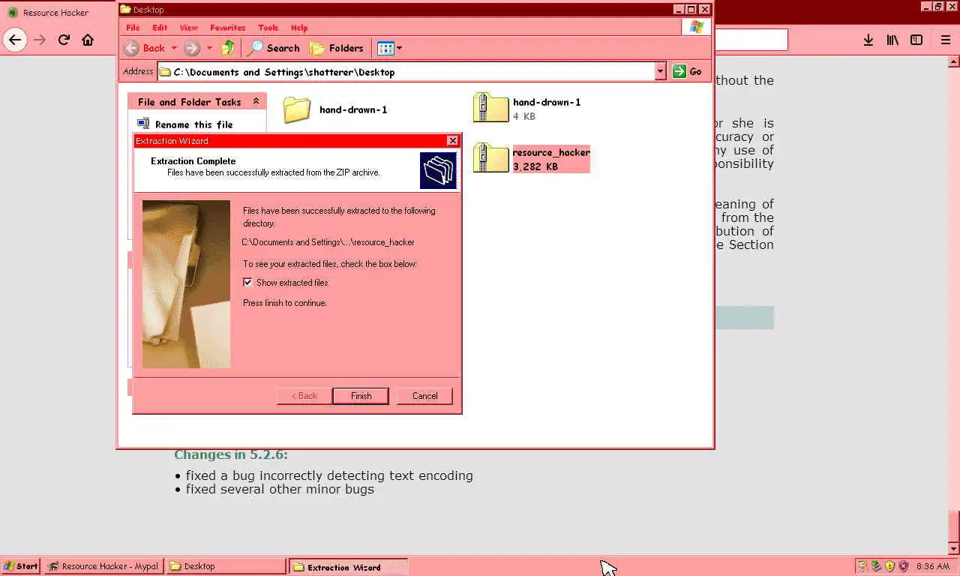Expand the Views dropdown arrow

(399, 48)
